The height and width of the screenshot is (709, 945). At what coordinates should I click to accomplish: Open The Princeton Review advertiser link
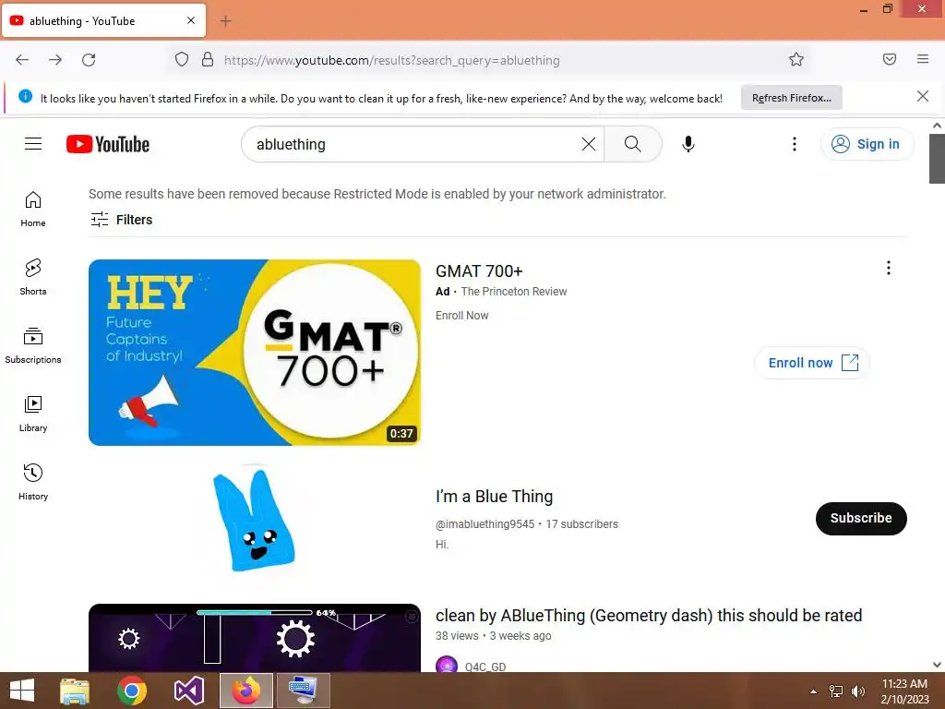click(x=513, y=292)
